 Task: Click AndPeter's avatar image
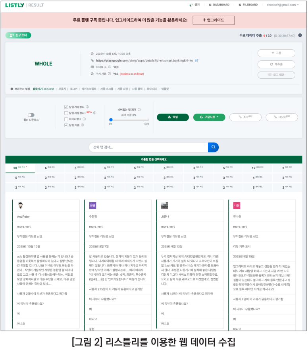click(21, 205)
